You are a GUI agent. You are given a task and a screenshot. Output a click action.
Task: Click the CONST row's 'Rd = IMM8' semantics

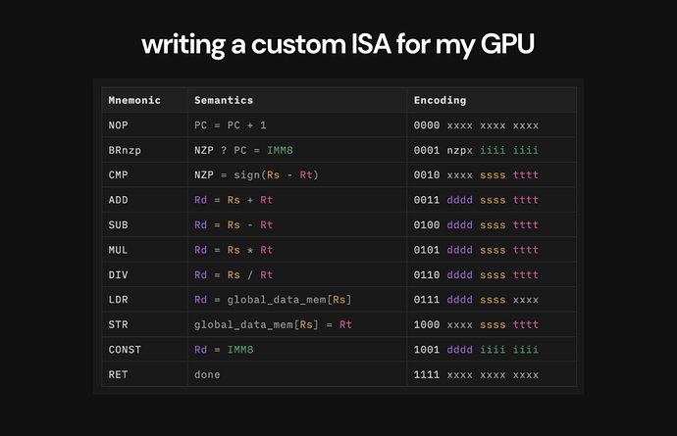coord(221,349)
